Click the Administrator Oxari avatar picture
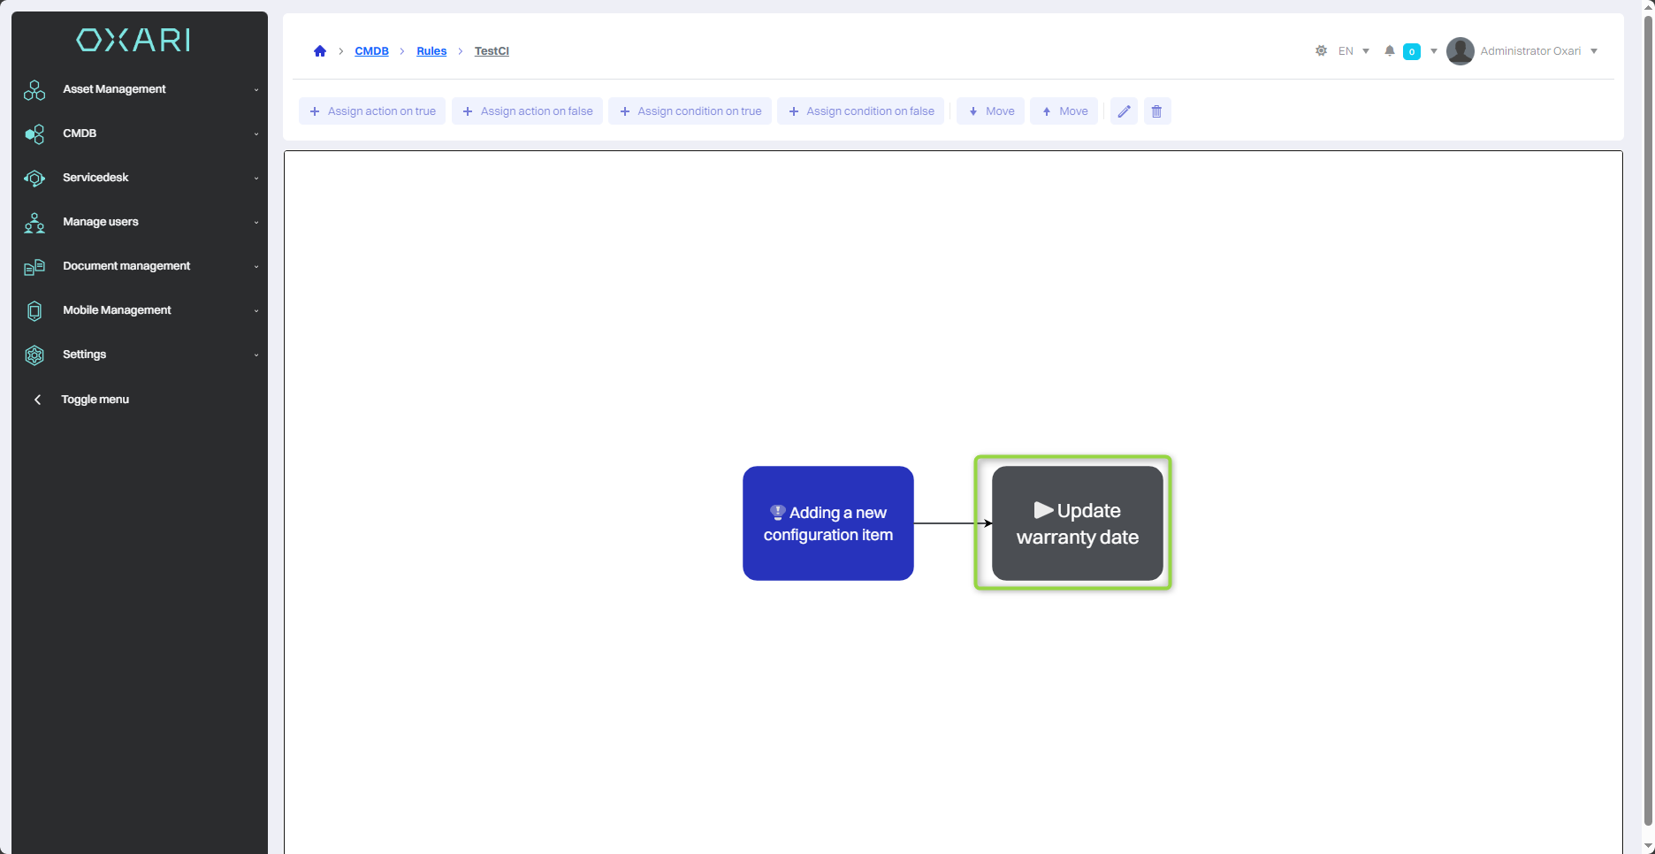Screen dimensions: 1655x854 (x=1460, y=51)
